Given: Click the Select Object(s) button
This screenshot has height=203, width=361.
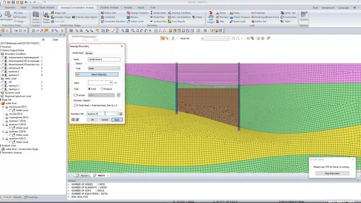Looking at the screenshot, I should (x=97, y=74).
